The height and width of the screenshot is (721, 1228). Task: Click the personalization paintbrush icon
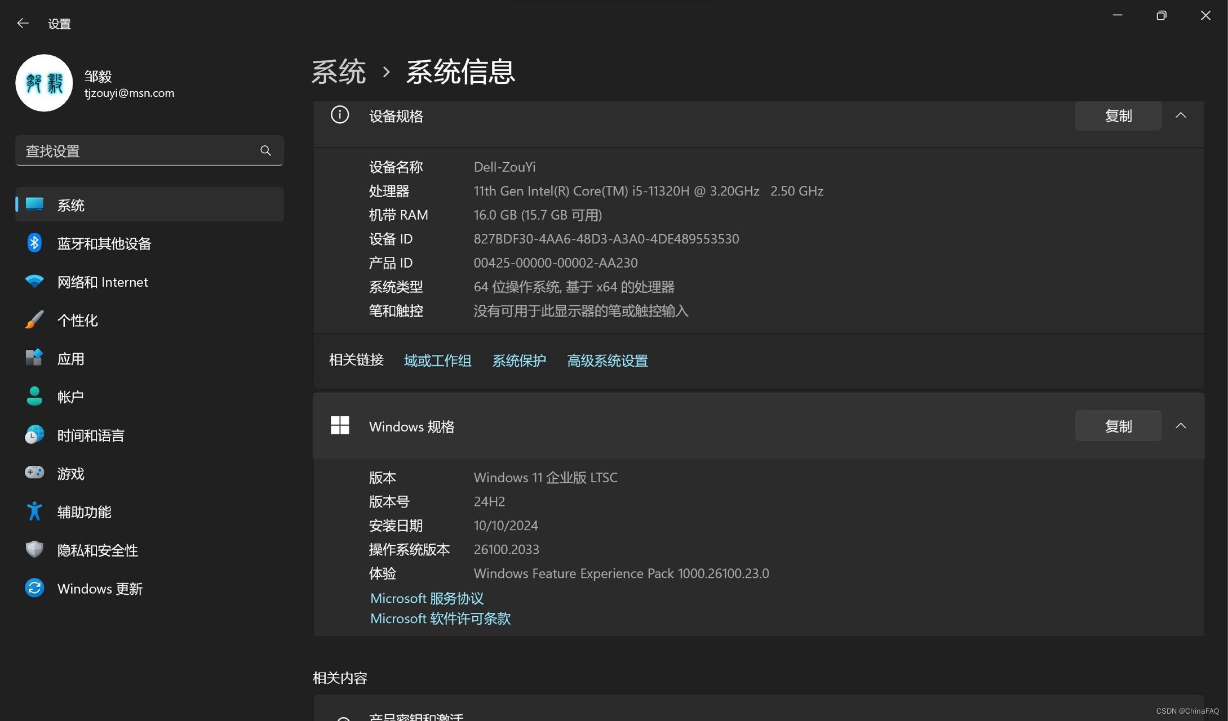(x=34, y=319)
